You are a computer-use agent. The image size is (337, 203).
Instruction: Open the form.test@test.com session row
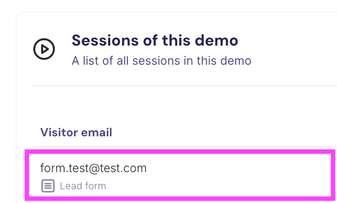180,176
